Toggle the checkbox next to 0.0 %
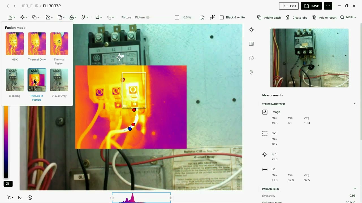The width and height of the screenshot is (362, 203). coord(177,17)
